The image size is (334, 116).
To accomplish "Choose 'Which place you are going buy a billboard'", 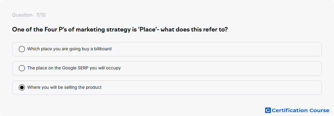I will coord(69,49).
